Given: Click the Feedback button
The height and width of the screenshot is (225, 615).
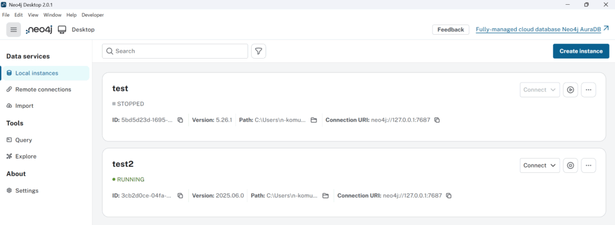Looking at the screenshot, I should point(450,30).
